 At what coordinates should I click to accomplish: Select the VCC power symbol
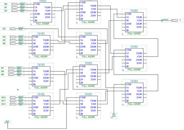[x=7, y=122]
